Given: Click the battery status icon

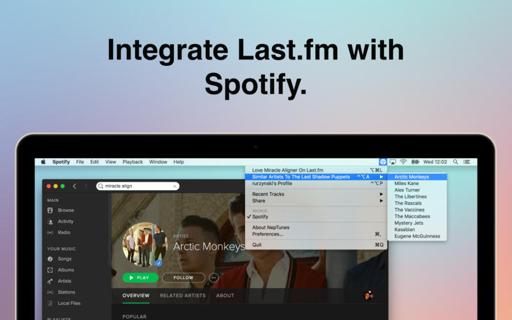Looking at the screenshot, I should [x=415, y=162].
